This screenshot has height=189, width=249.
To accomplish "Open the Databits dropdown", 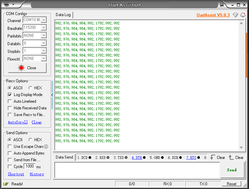I will [44, 43].
